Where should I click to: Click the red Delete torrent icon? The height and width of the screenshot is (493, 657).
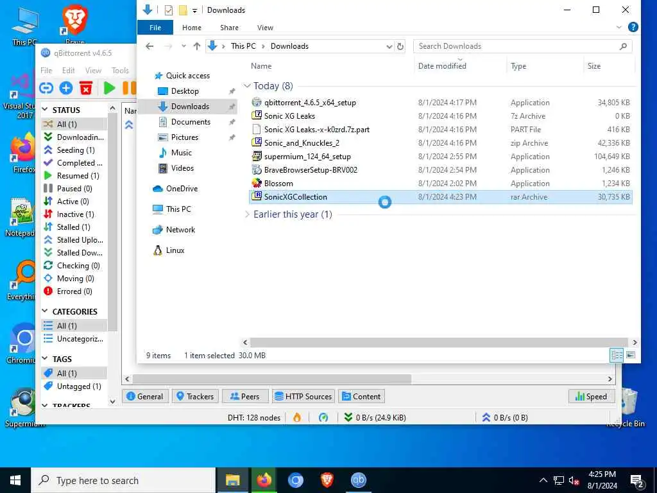pyautogui.click(x=86, y=88)
